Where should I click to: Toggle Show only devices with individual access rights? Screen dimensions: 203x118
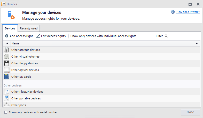point(103,36)
